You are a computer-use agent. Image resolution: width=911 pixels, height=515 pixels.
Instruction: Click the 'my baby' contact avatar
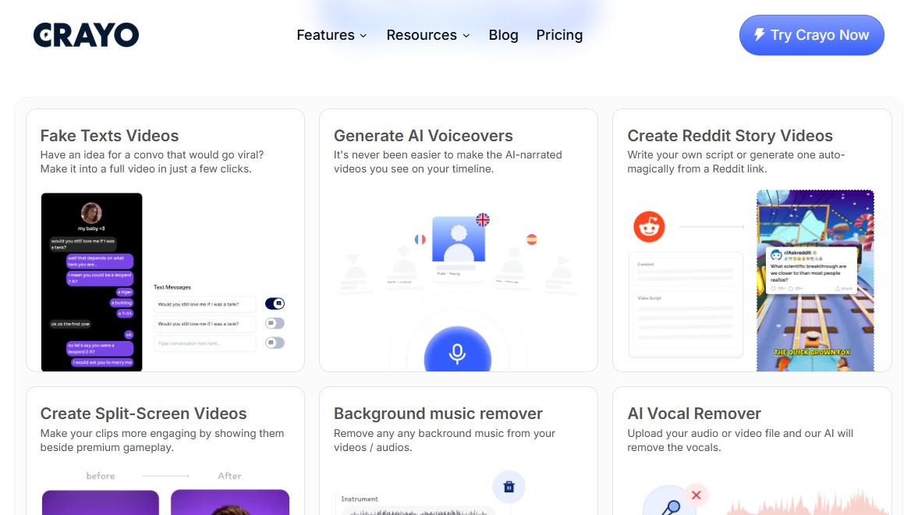[91, 213]
